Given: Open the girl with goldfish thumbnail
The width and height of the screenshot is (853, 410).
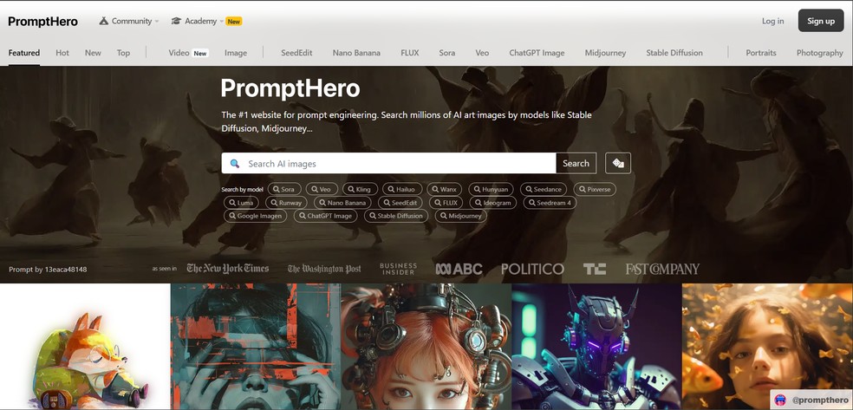Looking at the screenshot, I should pos(767,347).
